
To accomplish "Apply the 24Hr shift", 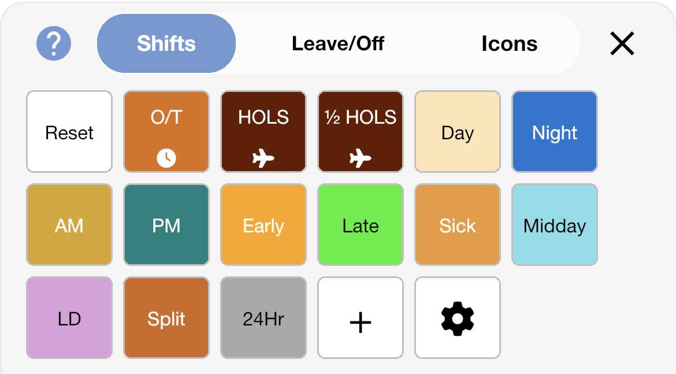I will (x=263, y=317).
